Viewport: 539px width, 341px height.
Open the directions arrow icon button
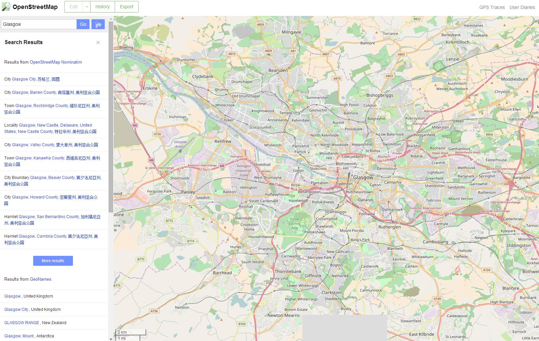click(x=98, y=24)
